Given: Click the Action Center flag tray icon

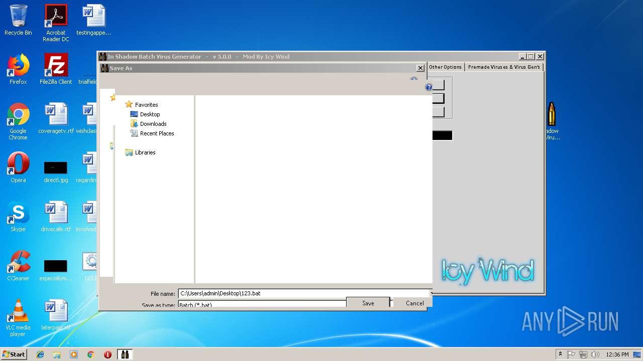Looking at the screenshot, I should (x=572, y=354).
